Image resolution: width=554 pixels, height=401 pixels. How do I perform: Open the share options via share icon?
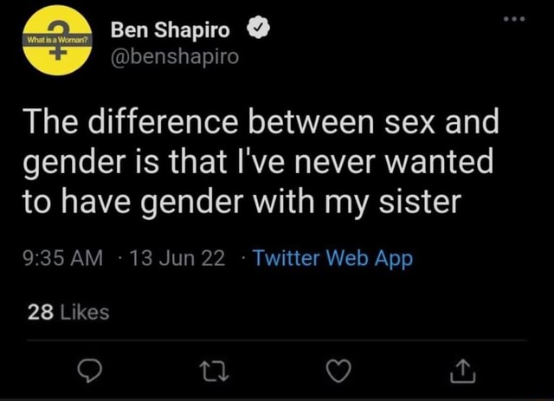[x=463, y=372]
